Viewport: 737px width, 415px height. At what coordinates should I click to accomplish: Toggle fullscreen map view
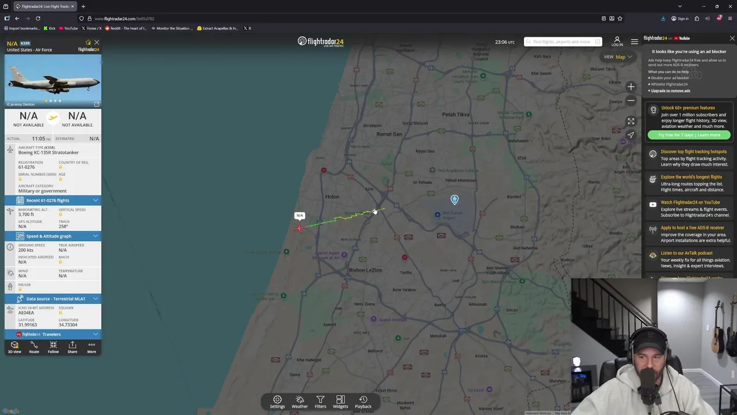pos(631,121)
